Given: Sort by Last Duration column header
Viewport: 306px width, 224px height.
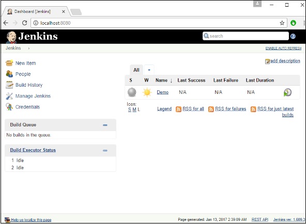Looking at the screenshot, I should point(260,80).
